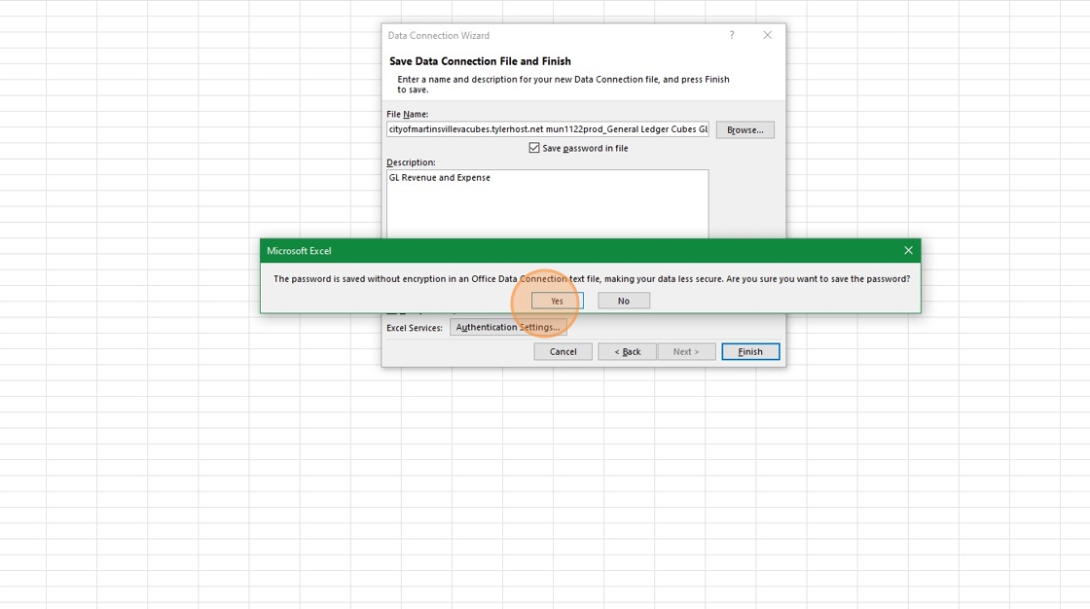Viewport: 1090px width, 609px height.
Task: Go Back to previous wizard step
Action: coord(627,351)
